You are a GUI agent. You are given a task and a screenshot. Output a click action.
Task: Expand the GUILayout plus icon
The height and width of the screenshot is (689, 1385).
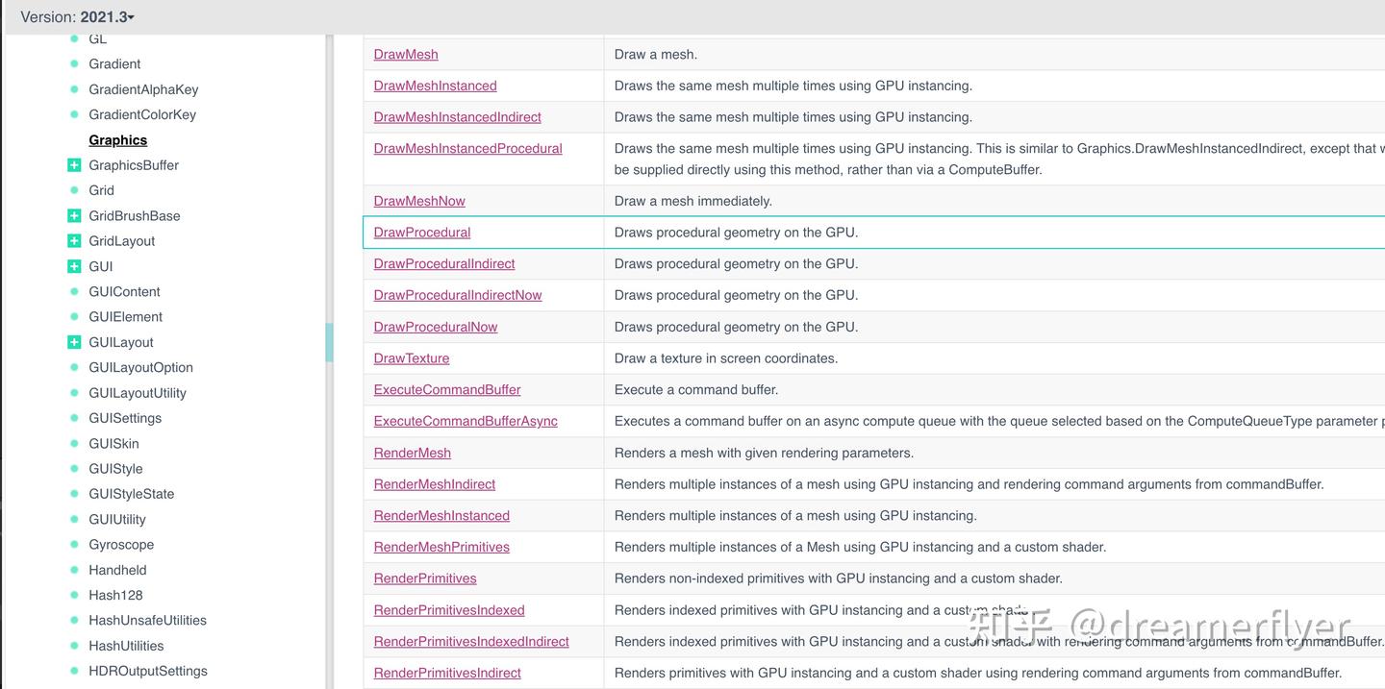pos(74,342)
